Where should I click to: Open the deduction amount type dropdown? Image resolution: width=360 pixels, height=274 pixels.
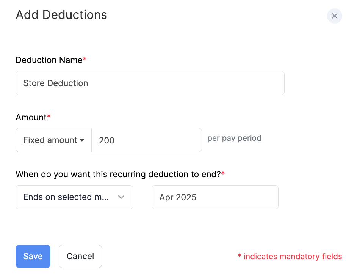point(53,140)
